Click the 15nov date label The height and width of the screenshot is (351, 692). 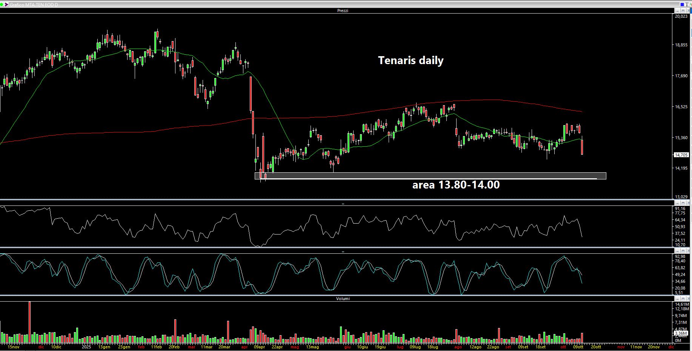(13, 347)
